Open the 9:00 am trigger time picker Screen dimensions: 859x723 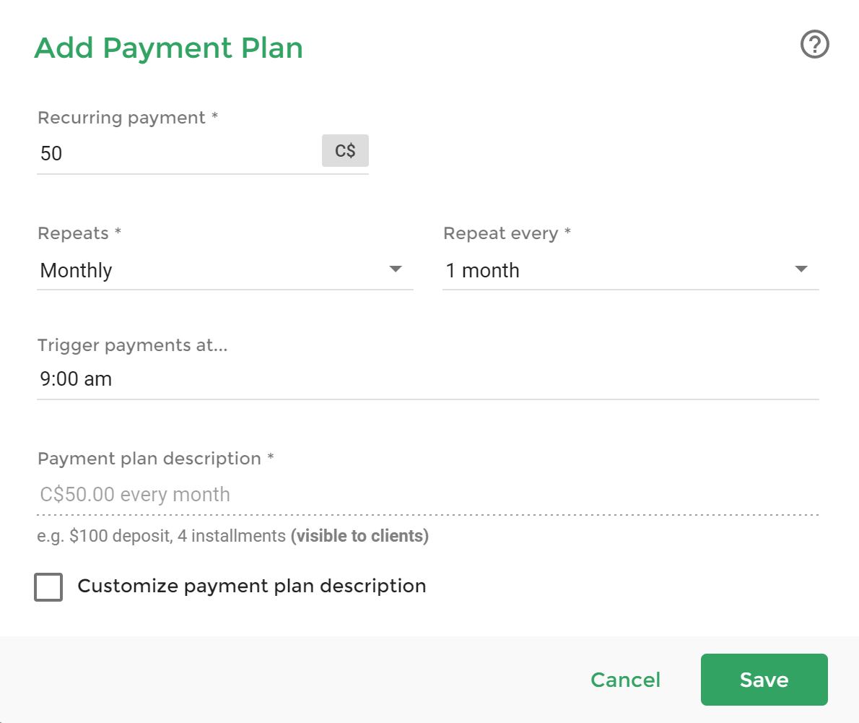(427, 379)
